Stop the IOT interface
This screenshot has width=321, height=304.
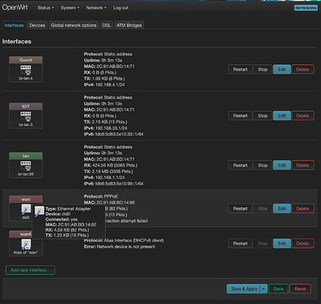click(262, 115)
